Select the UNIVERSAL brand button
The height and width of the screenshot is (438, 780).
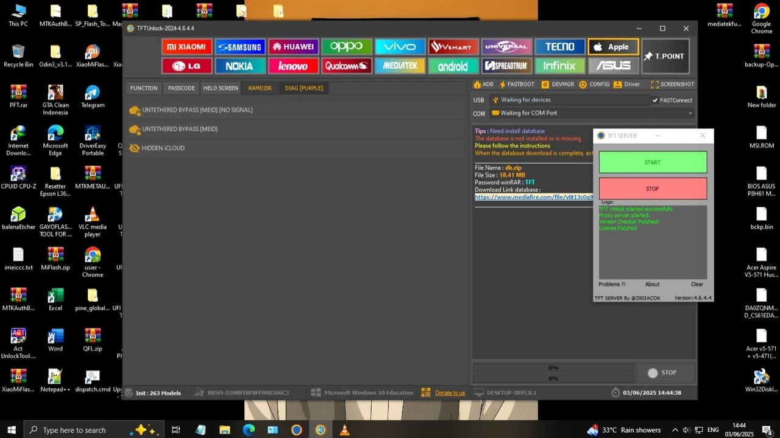[x=506, y=47]
